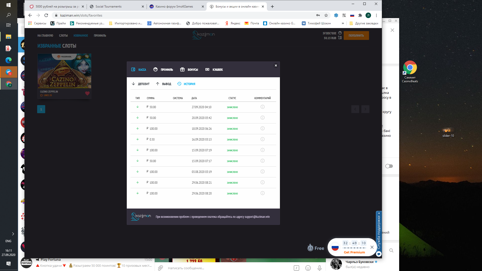482x271 pixels.
Task: Click the info icon for 27.09.2020 deposit
Action: tap(262, 107)
